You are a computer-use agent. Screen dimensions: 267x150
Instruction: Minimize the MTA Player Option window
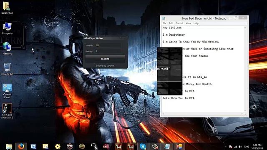[121, 38]
